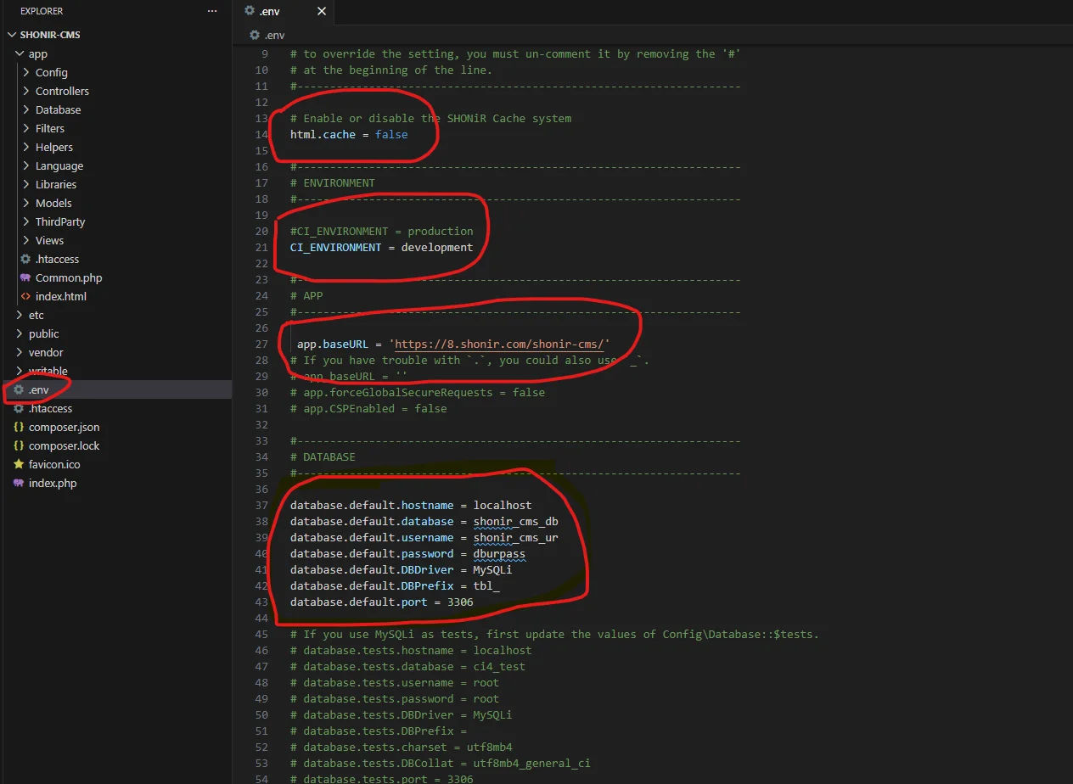Click 'development' in CI_ENVIRONMENT line

[437, 247]
